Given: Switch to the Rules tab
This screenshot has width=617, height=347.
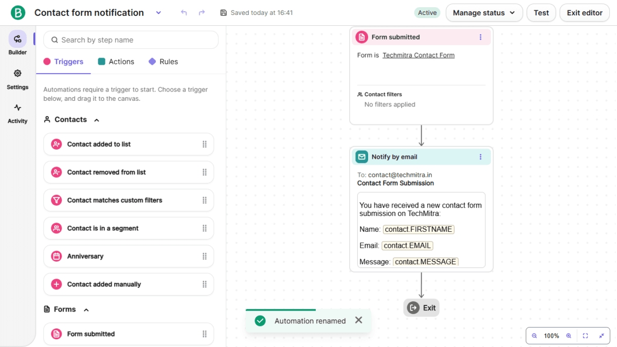Looking at the screenshot, I should coord(163,62).
